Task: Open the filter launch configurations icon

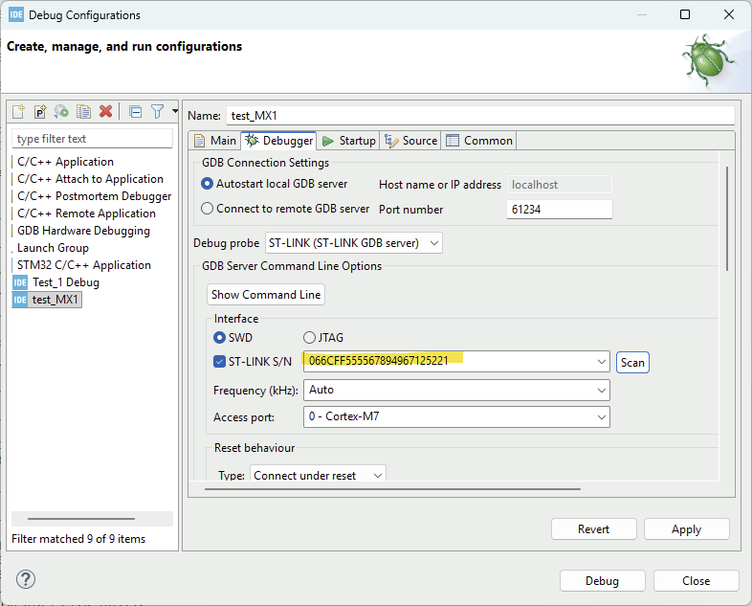Action: tap(158, 112)
